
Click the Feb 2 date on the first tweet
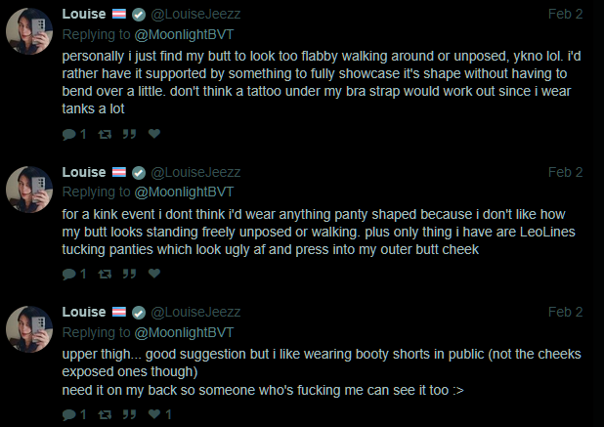[565, 14]
